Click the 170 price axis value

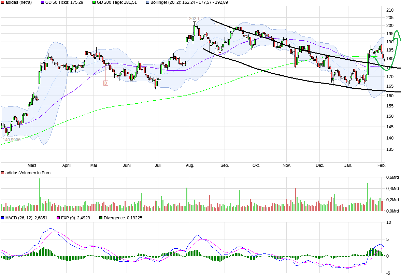(390, 77)
